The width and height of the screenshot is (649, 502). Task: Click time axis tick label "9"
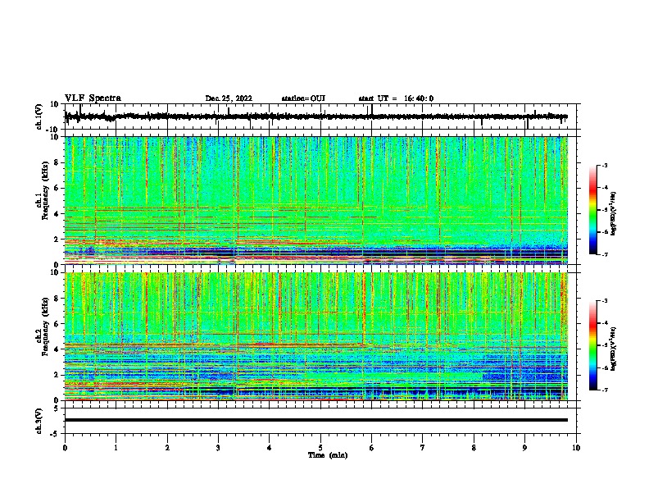pos(524,447)
